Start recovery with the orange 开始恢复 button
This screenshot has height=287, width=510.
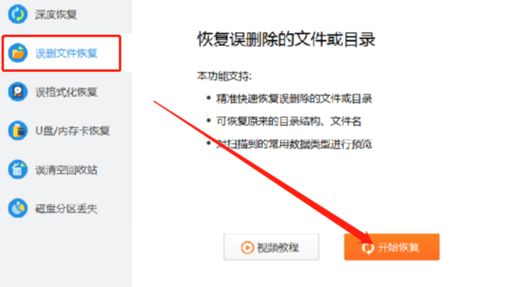click(x=392, y=247)
